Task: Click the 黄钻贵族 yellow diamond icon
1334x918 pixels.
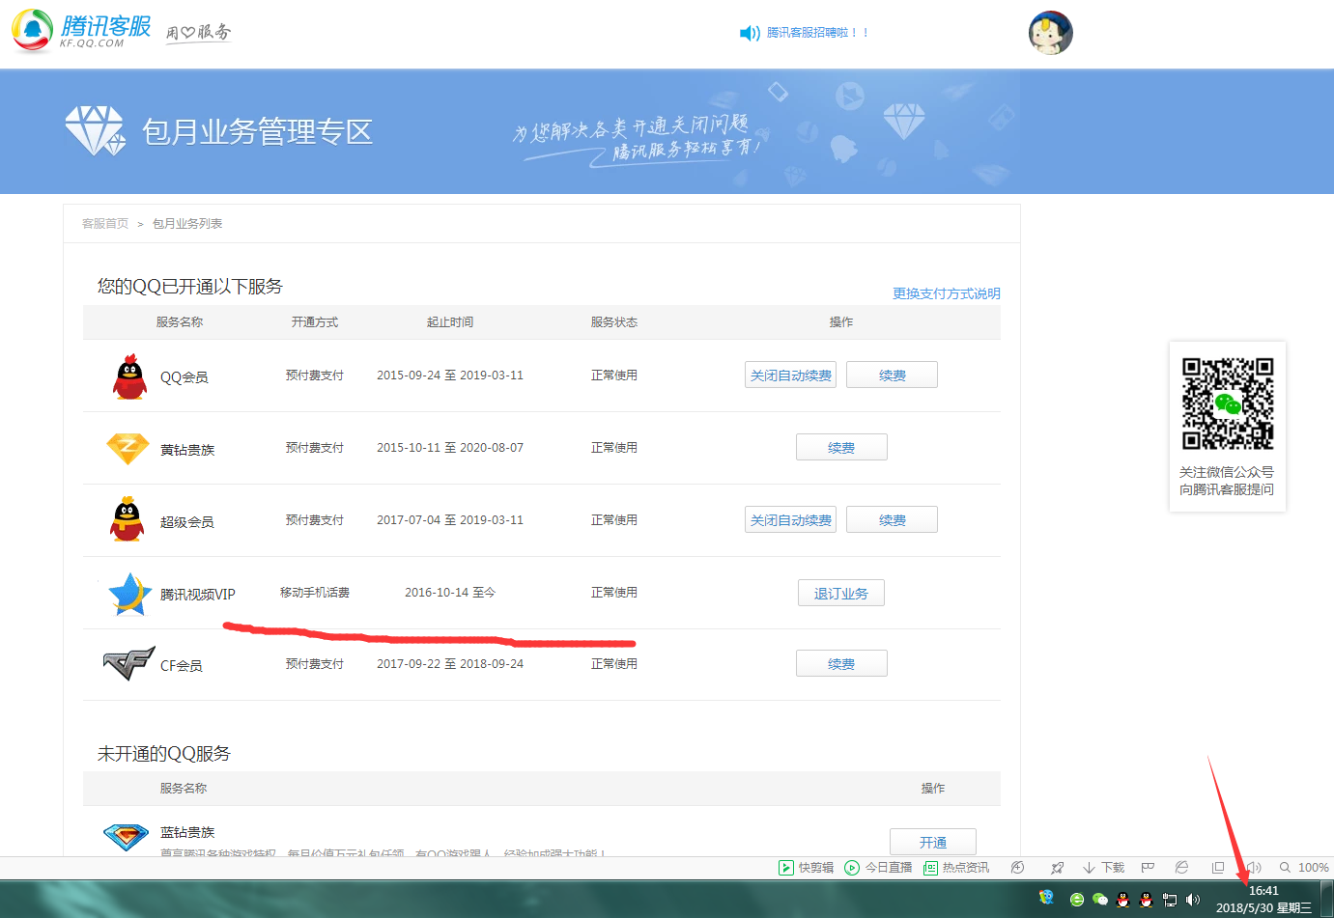Action: [x=128, y=449]
